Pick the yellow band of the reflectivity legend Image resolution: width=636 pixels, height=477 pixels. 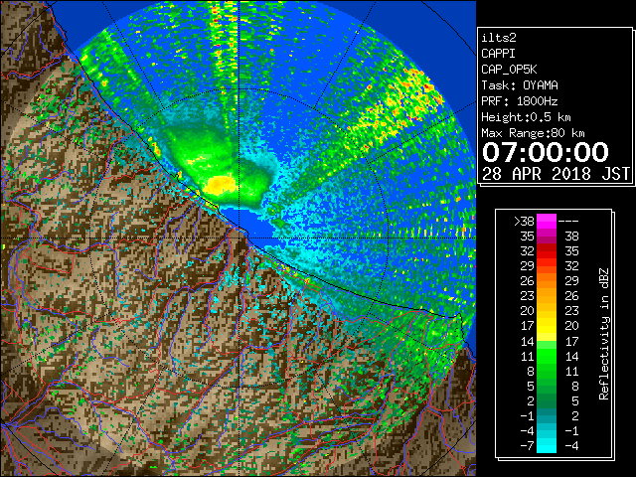[547, 326]
